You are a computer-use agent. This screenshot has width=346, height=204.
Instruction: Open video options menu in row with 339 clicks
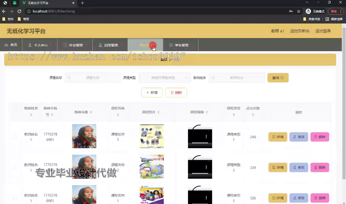[x=206, y=167]
